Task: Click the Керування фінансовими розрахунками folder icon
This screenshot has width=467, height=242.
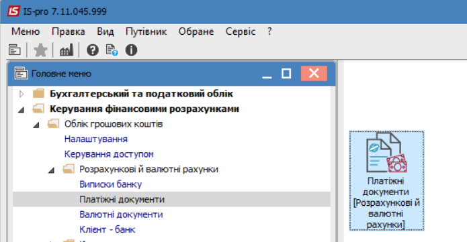Action: pos(38,109)
